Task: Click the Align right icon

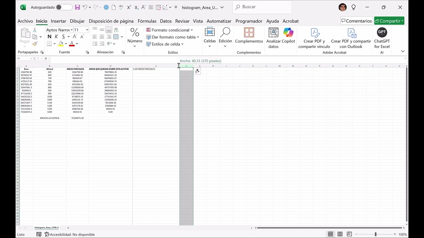Action: [x=109, y=37]
